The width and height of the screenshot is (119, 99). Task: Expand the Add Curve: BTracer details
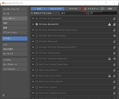coord(33,70)
